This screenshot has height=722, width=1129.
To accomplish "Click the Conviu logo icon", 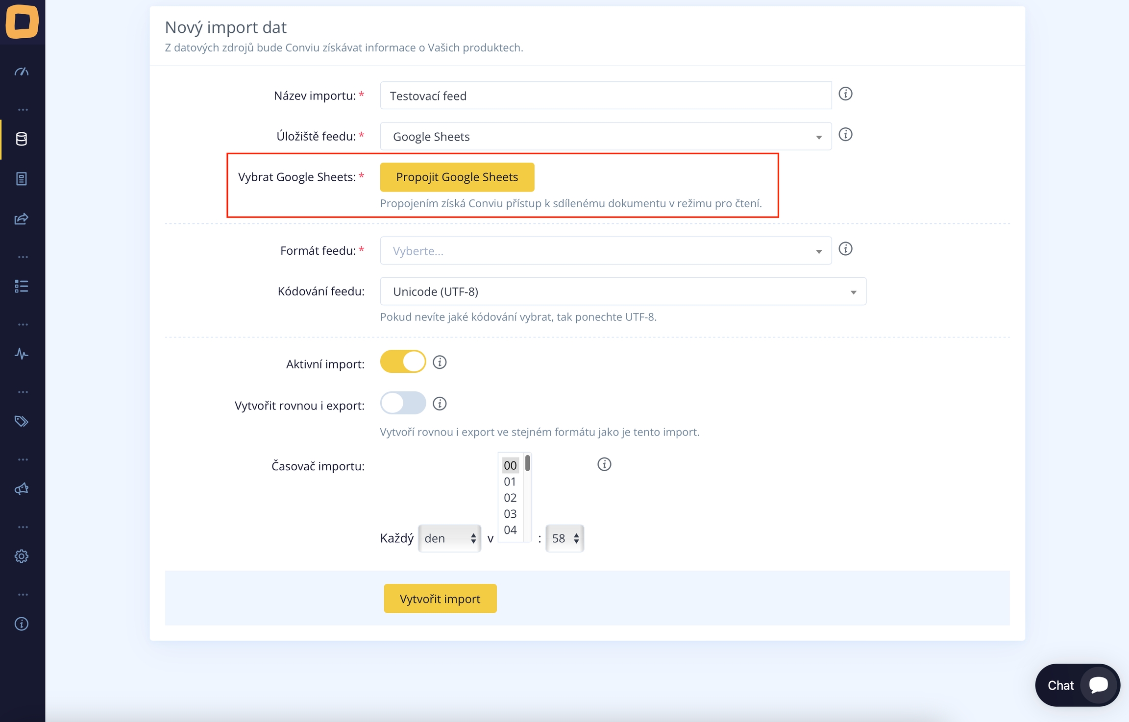I will pyautogui.click(x=22, y=22).
